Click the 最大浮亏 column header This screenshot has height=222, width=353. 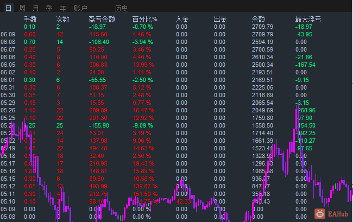pyautogui.click(x=307, y=19)
